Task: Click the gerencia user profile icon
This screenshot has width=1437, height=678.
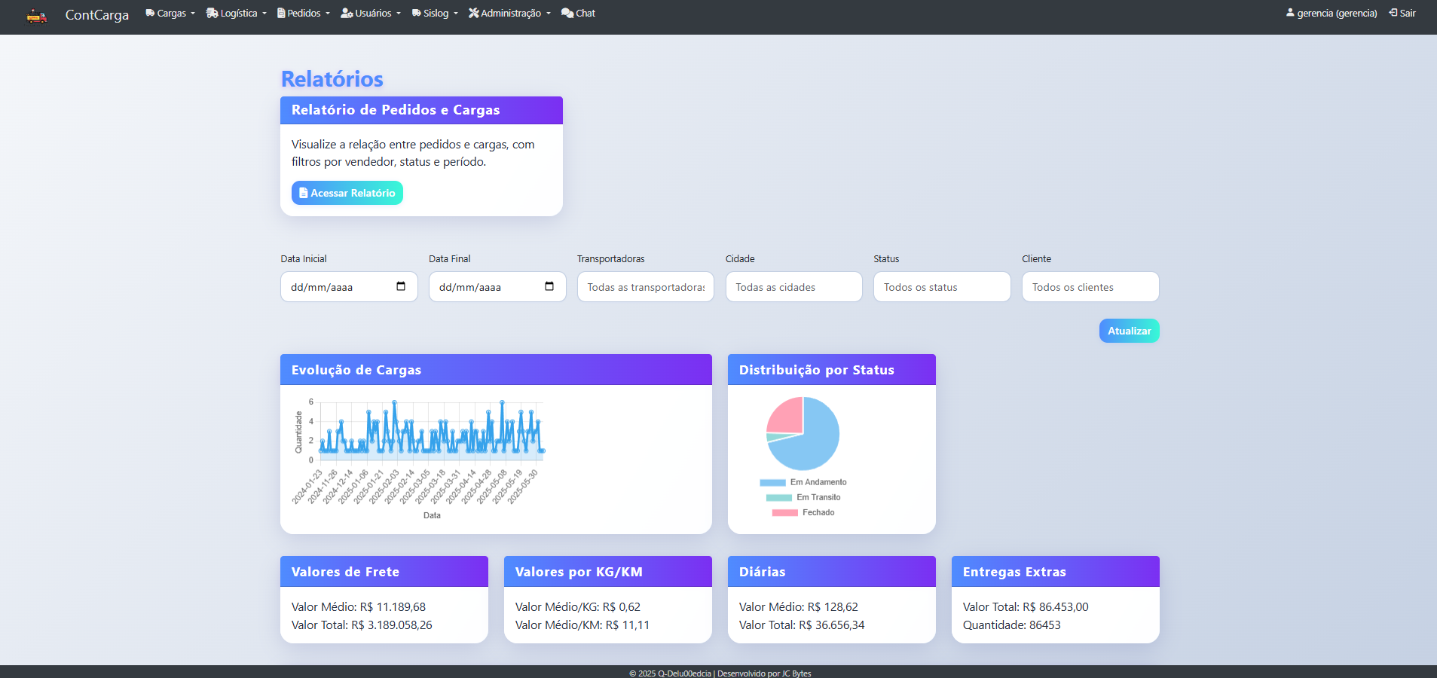Action: click(x=1290, y=13)
